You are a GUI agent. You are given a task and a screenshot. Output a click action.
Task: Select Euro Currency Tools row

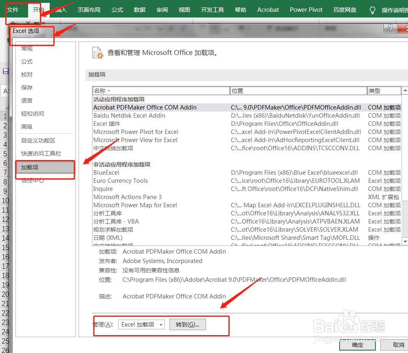pos(247,181)
